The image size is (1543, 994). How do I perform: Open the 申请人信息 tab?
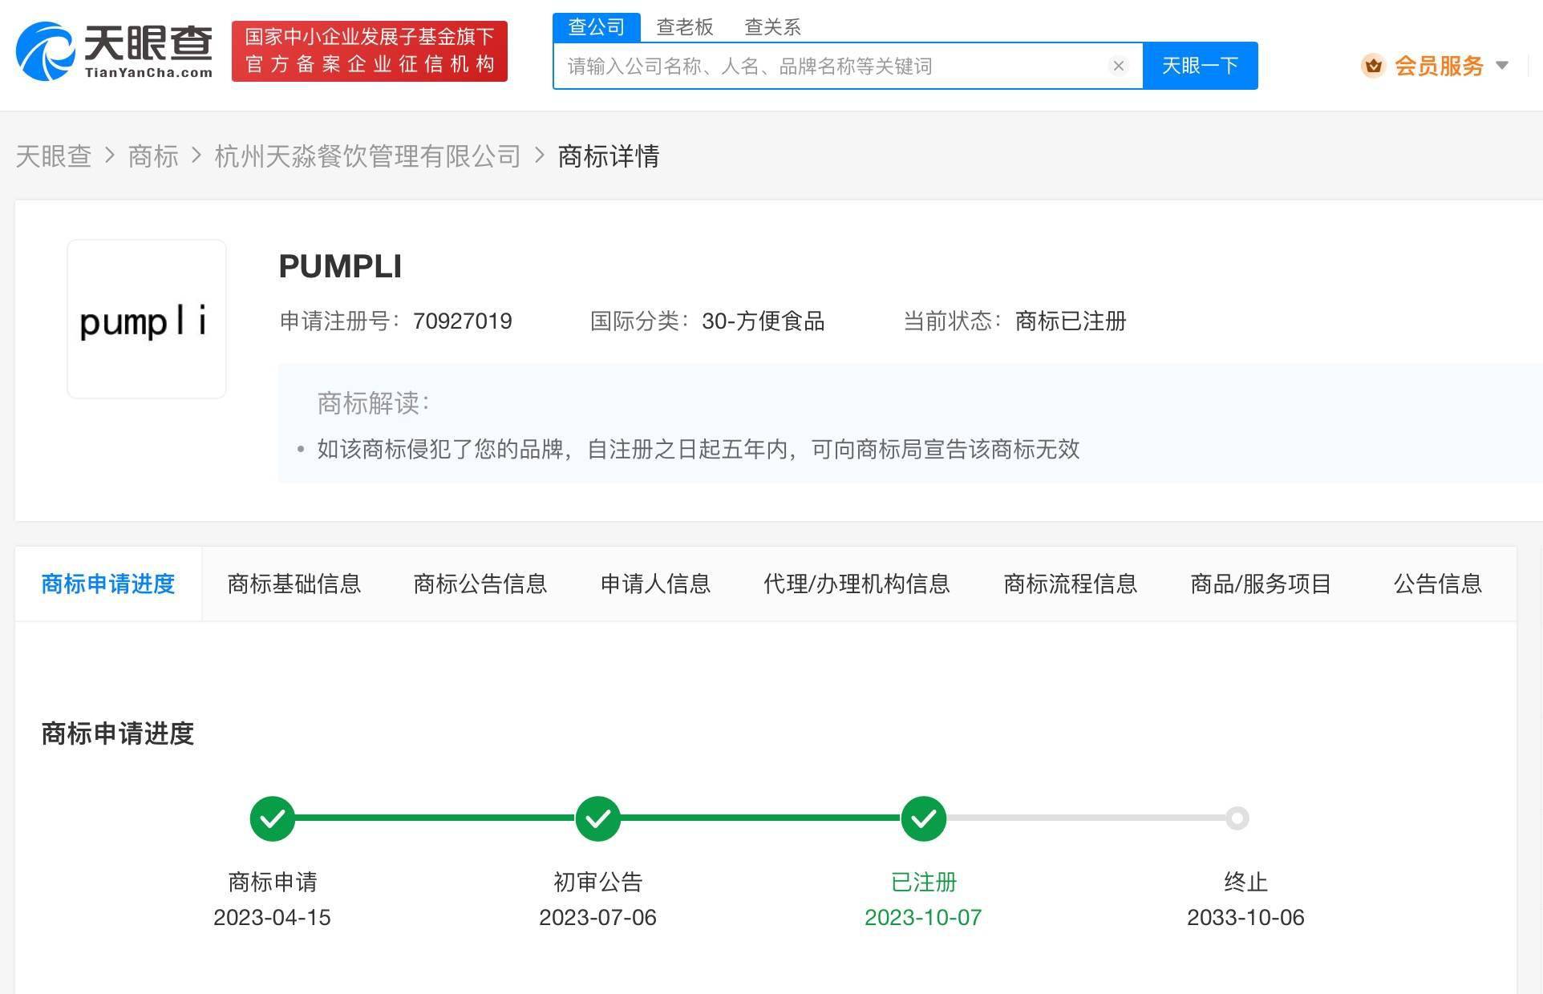[655, 584]
